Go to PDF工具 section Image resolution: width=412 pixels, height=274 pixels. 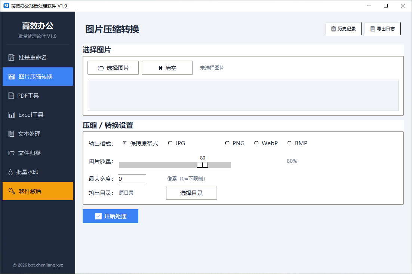coord(38,96)
